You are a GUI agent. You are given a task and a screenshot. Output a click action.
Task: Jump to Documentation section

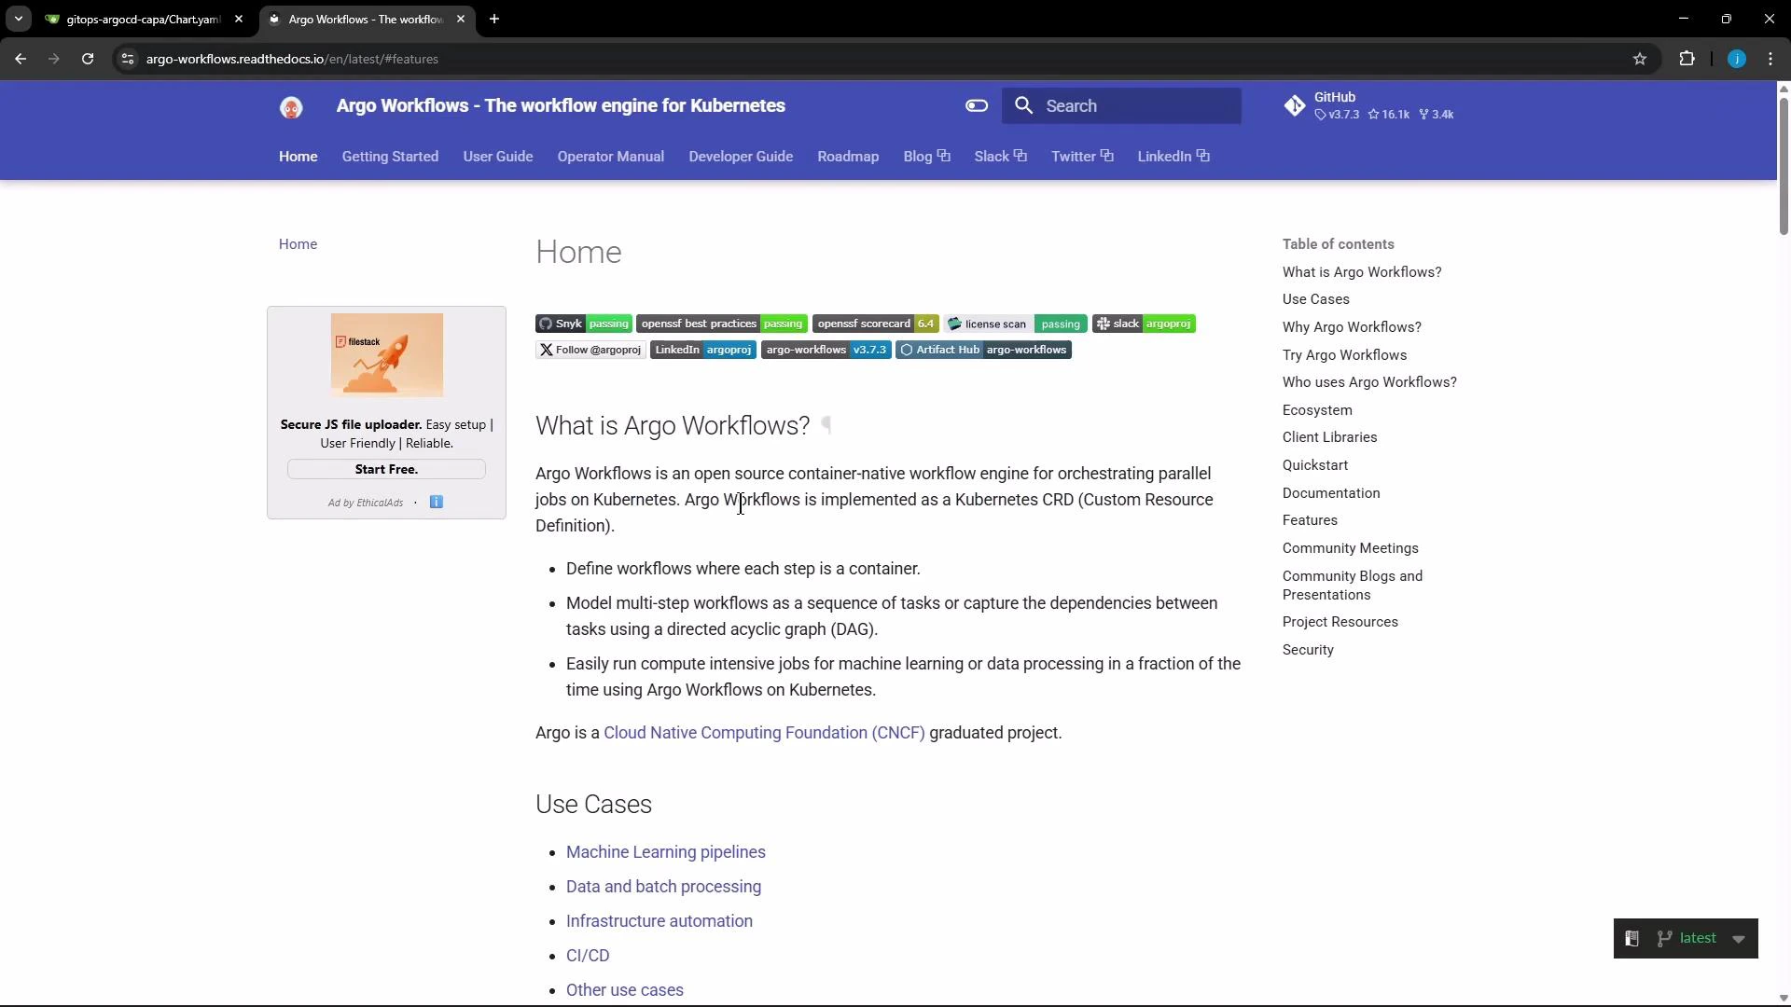(1331, 493)
